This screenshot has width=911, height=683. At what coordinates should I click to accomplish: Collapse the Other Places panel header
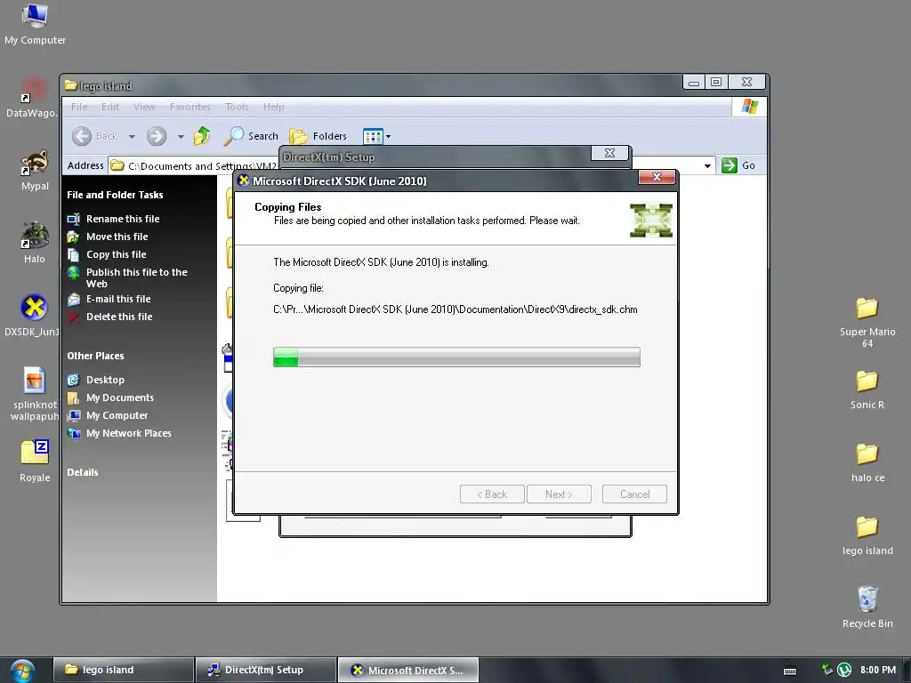tap(95, 356)
